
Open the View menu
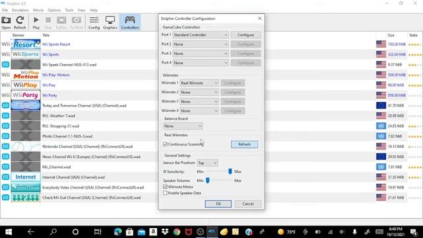pos(81,10)
